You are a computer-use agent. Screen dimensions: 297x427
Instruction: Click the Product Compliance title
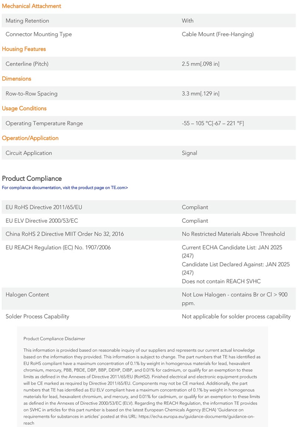[32, 179]
